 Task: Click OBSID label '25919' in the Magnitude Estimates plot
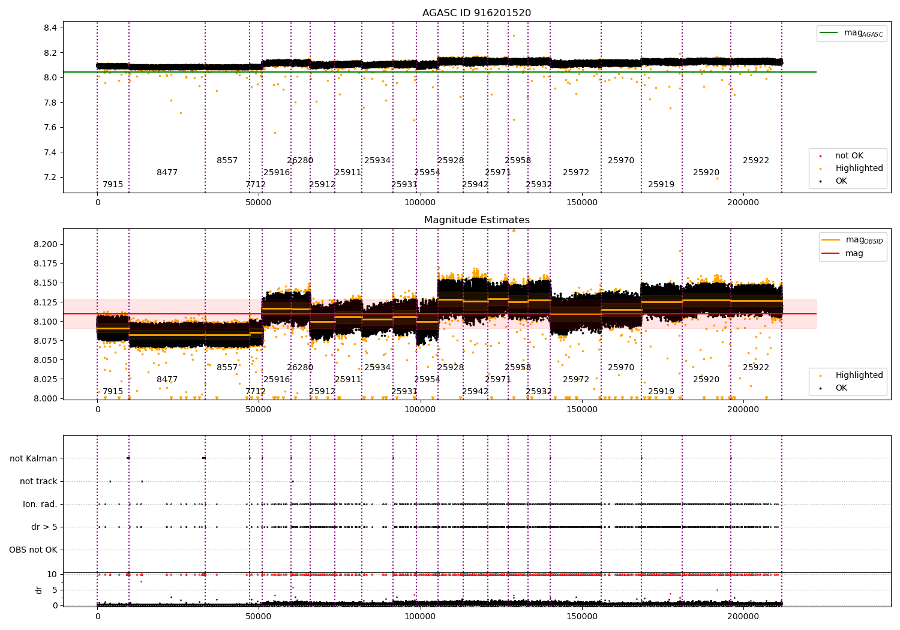661,391
